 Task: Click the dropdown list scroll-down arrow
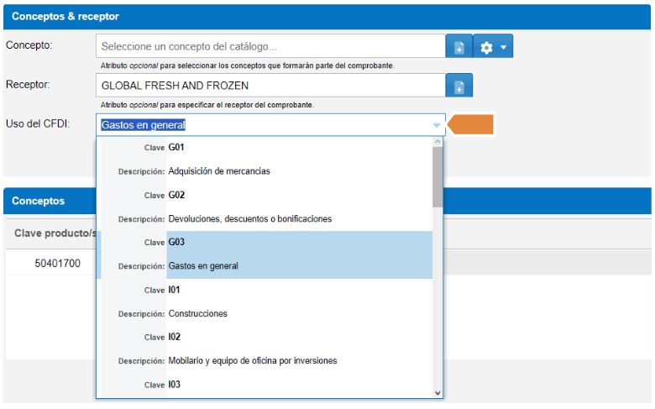(437, 392)
